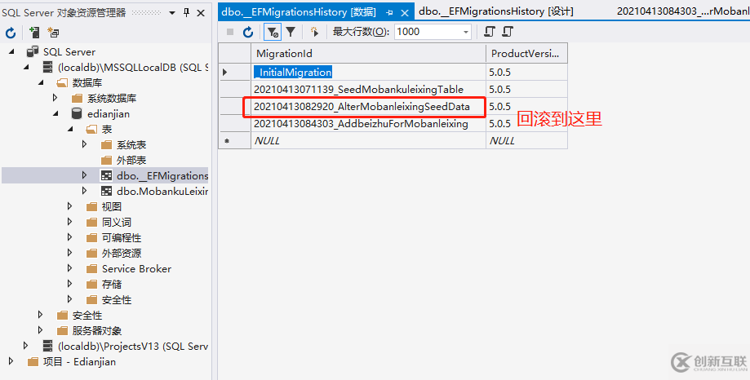Image resolution: width=750 pixels, height=380 pixels.
Task: Expand the server-level 安全性 folder
Action: point(41,315)
